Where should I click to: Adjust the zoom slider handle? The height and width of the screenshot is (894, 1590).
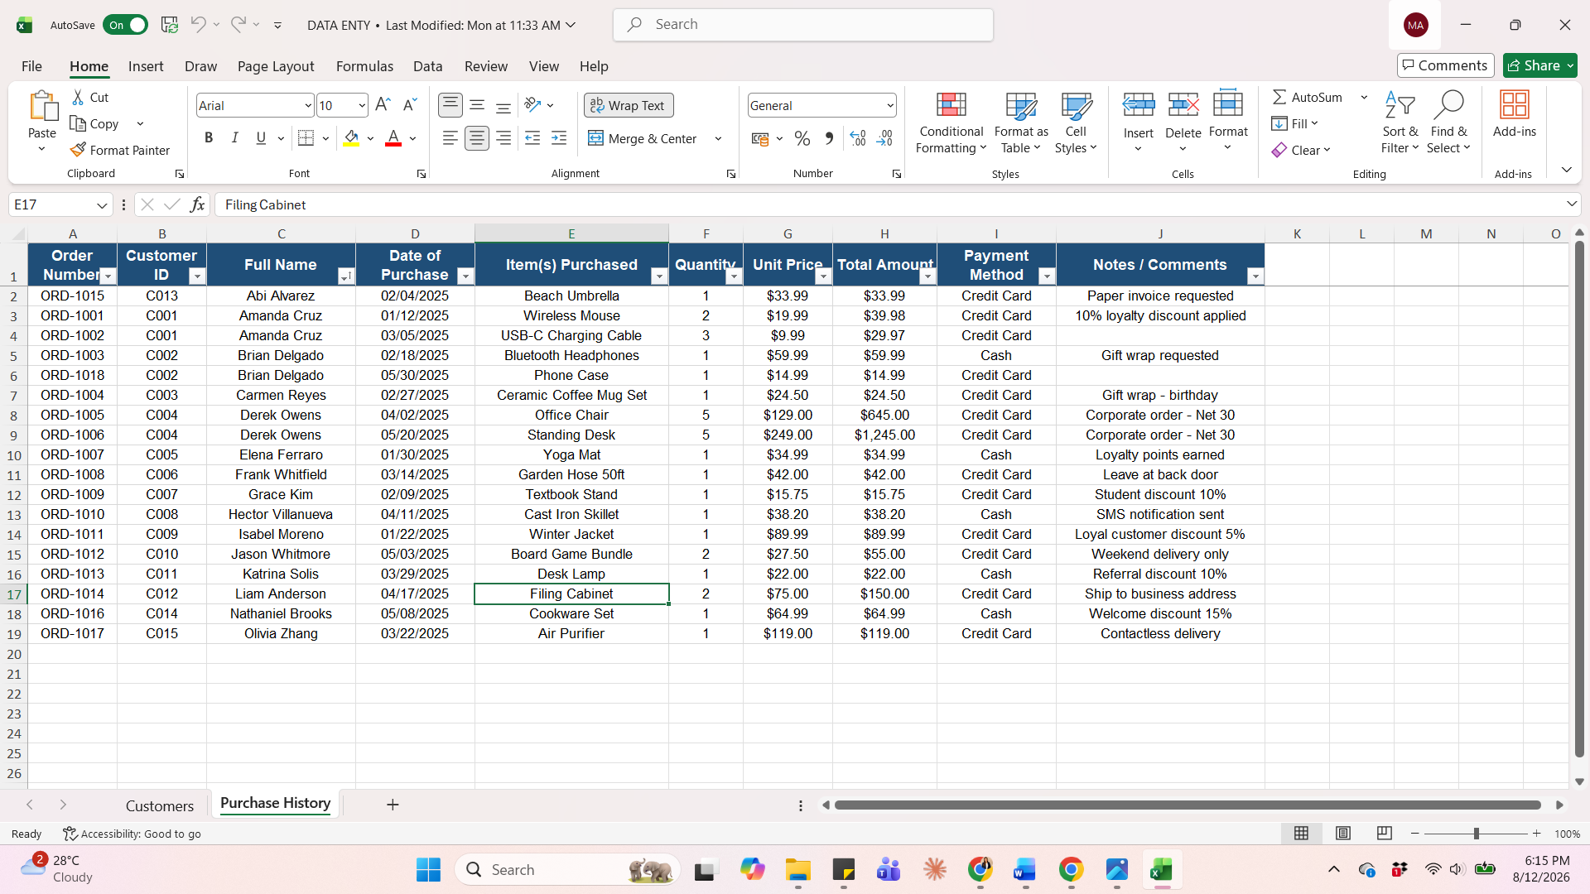tap(1476, 834)
